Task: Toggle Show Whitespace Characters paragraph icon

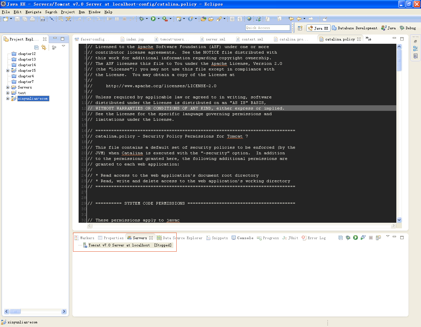Action: 240,19
